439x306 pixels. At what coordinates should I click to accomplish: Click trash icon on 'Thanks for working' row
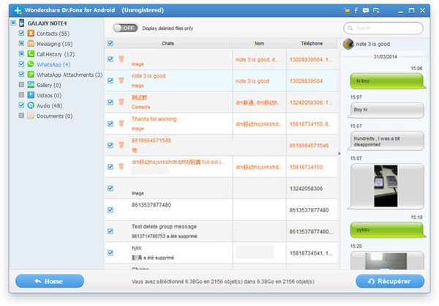click(x=121, y=123)
